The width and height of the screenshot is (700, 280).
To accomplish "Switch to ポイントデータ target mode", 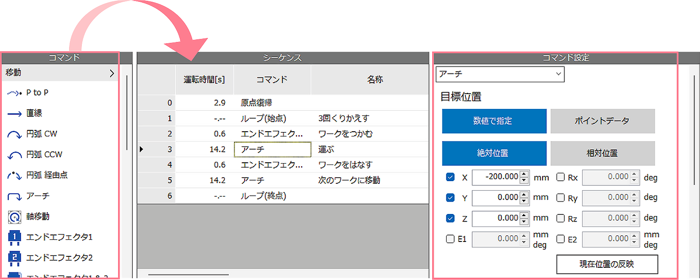I will point(602,121).
